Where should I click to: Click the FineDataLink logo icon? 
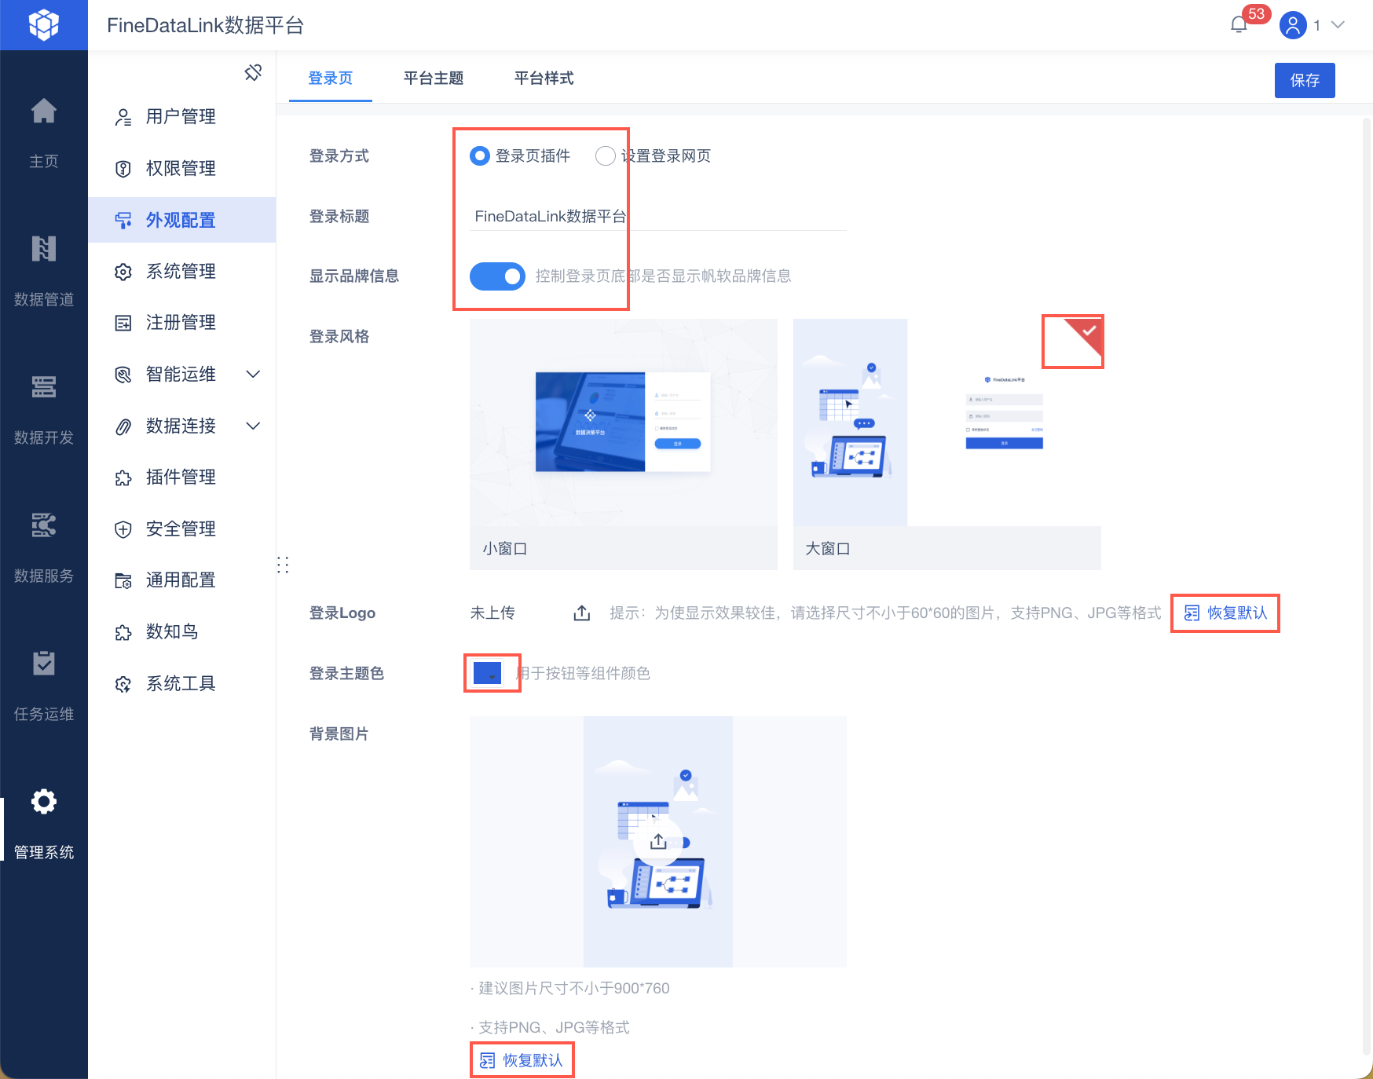[x=44, y=25]
